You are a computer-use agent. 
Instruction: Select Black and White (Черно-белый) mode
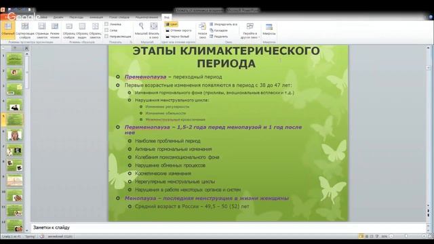coord(177,37)
